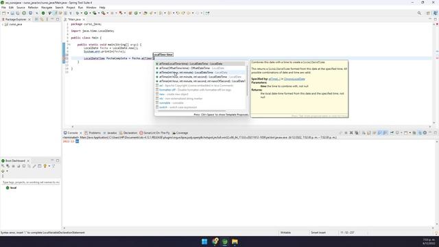Open the File menu

(x=3, y=8)
